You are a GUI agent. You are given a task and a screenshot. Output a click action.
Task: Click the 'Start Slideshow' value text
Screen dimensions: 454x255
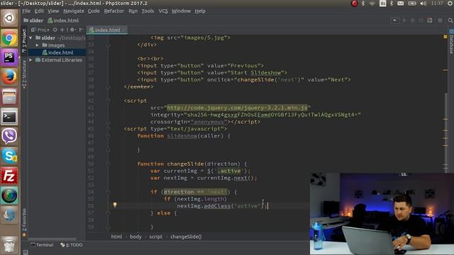[255, 73]
